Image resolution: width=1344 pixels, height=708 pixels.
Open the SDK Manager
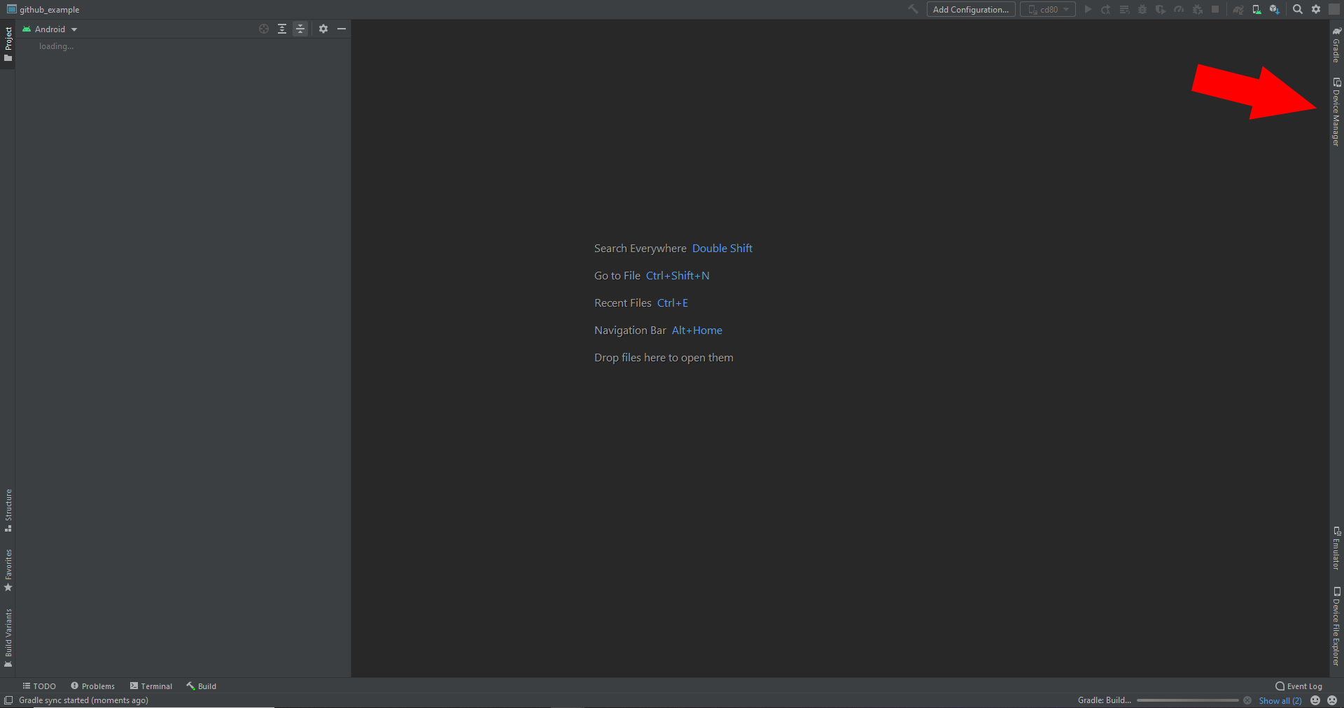click(x=1275, y=9)
